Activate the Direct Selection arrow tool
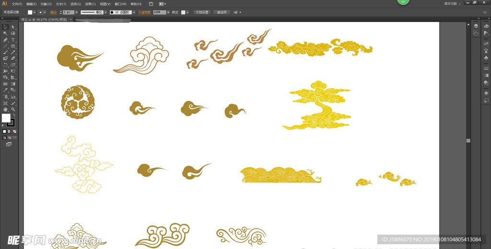This screenshot has width=491, height=249. (x=13, y=27)
